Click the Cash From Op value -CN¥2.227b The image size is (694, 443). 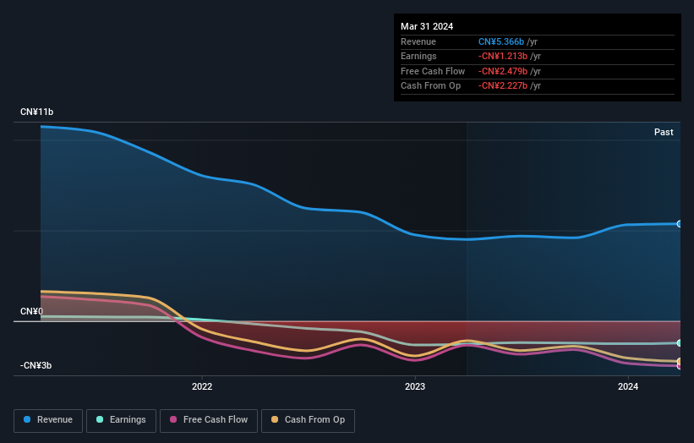[503, 86]
